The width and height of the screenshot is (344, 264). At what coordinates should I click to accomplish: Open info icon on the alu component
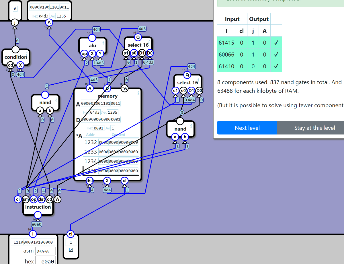point(103,42)
